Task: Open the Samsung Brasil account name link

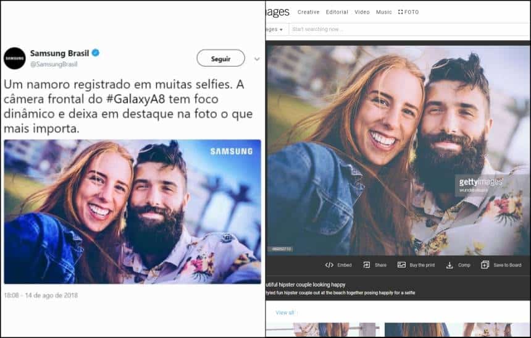Action: tap(59, 53)
